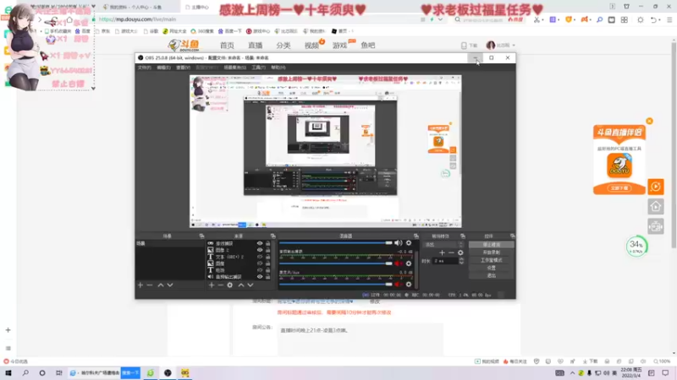Mute the top mixer channel speaker icon
677x380 pixels.
398,243
